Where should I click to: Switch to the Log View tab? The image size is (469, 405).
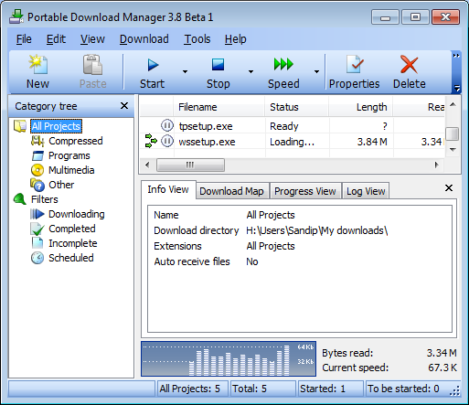coord(366,191)
